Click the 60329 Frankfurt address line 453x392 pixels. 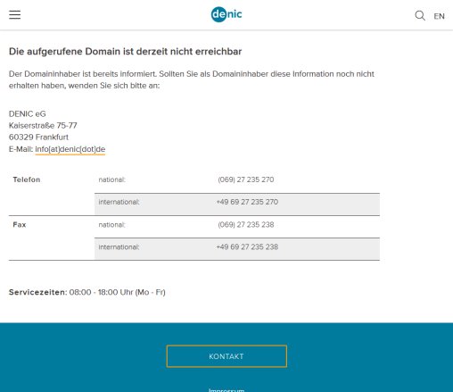click(x=38, y=138)
